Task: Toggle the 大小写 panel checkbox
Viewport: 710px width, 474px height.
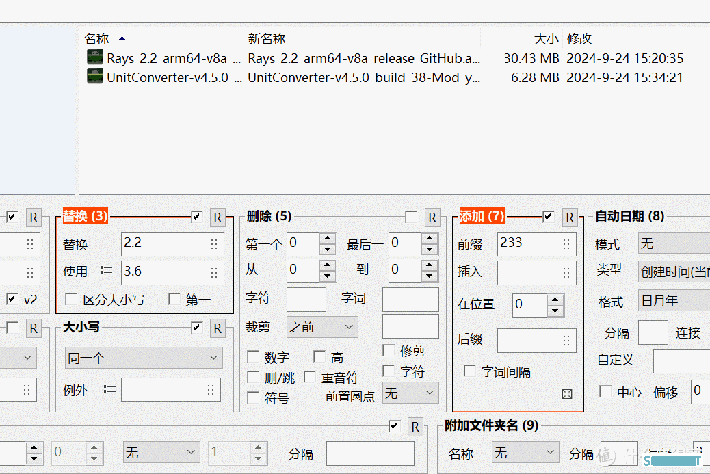Action: pos(196,328)
